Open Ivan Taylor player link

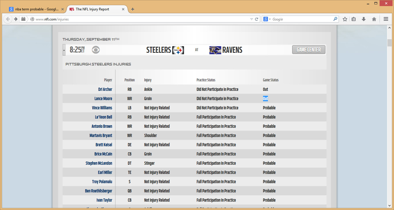coord(104,200)
